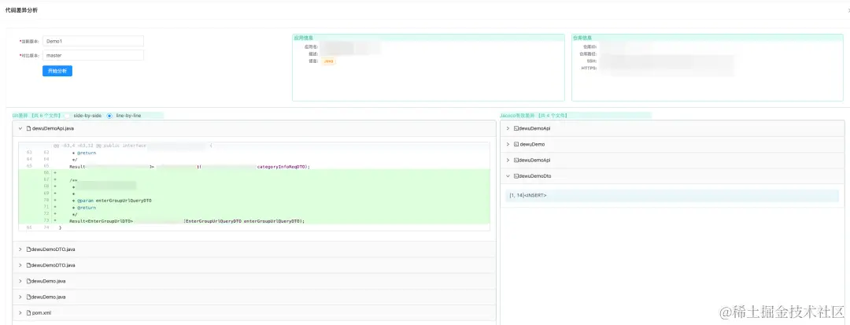Click the class icon beside dewuDemoDto

[516, 176]
